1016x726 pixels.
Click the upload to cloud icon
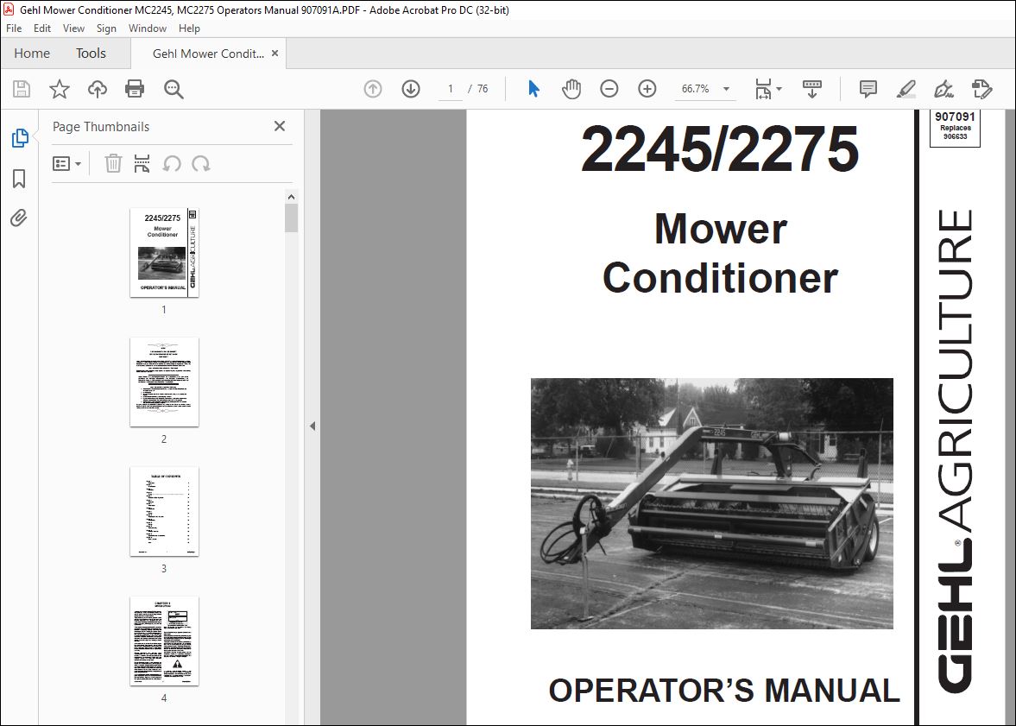[x=98, y=89]
